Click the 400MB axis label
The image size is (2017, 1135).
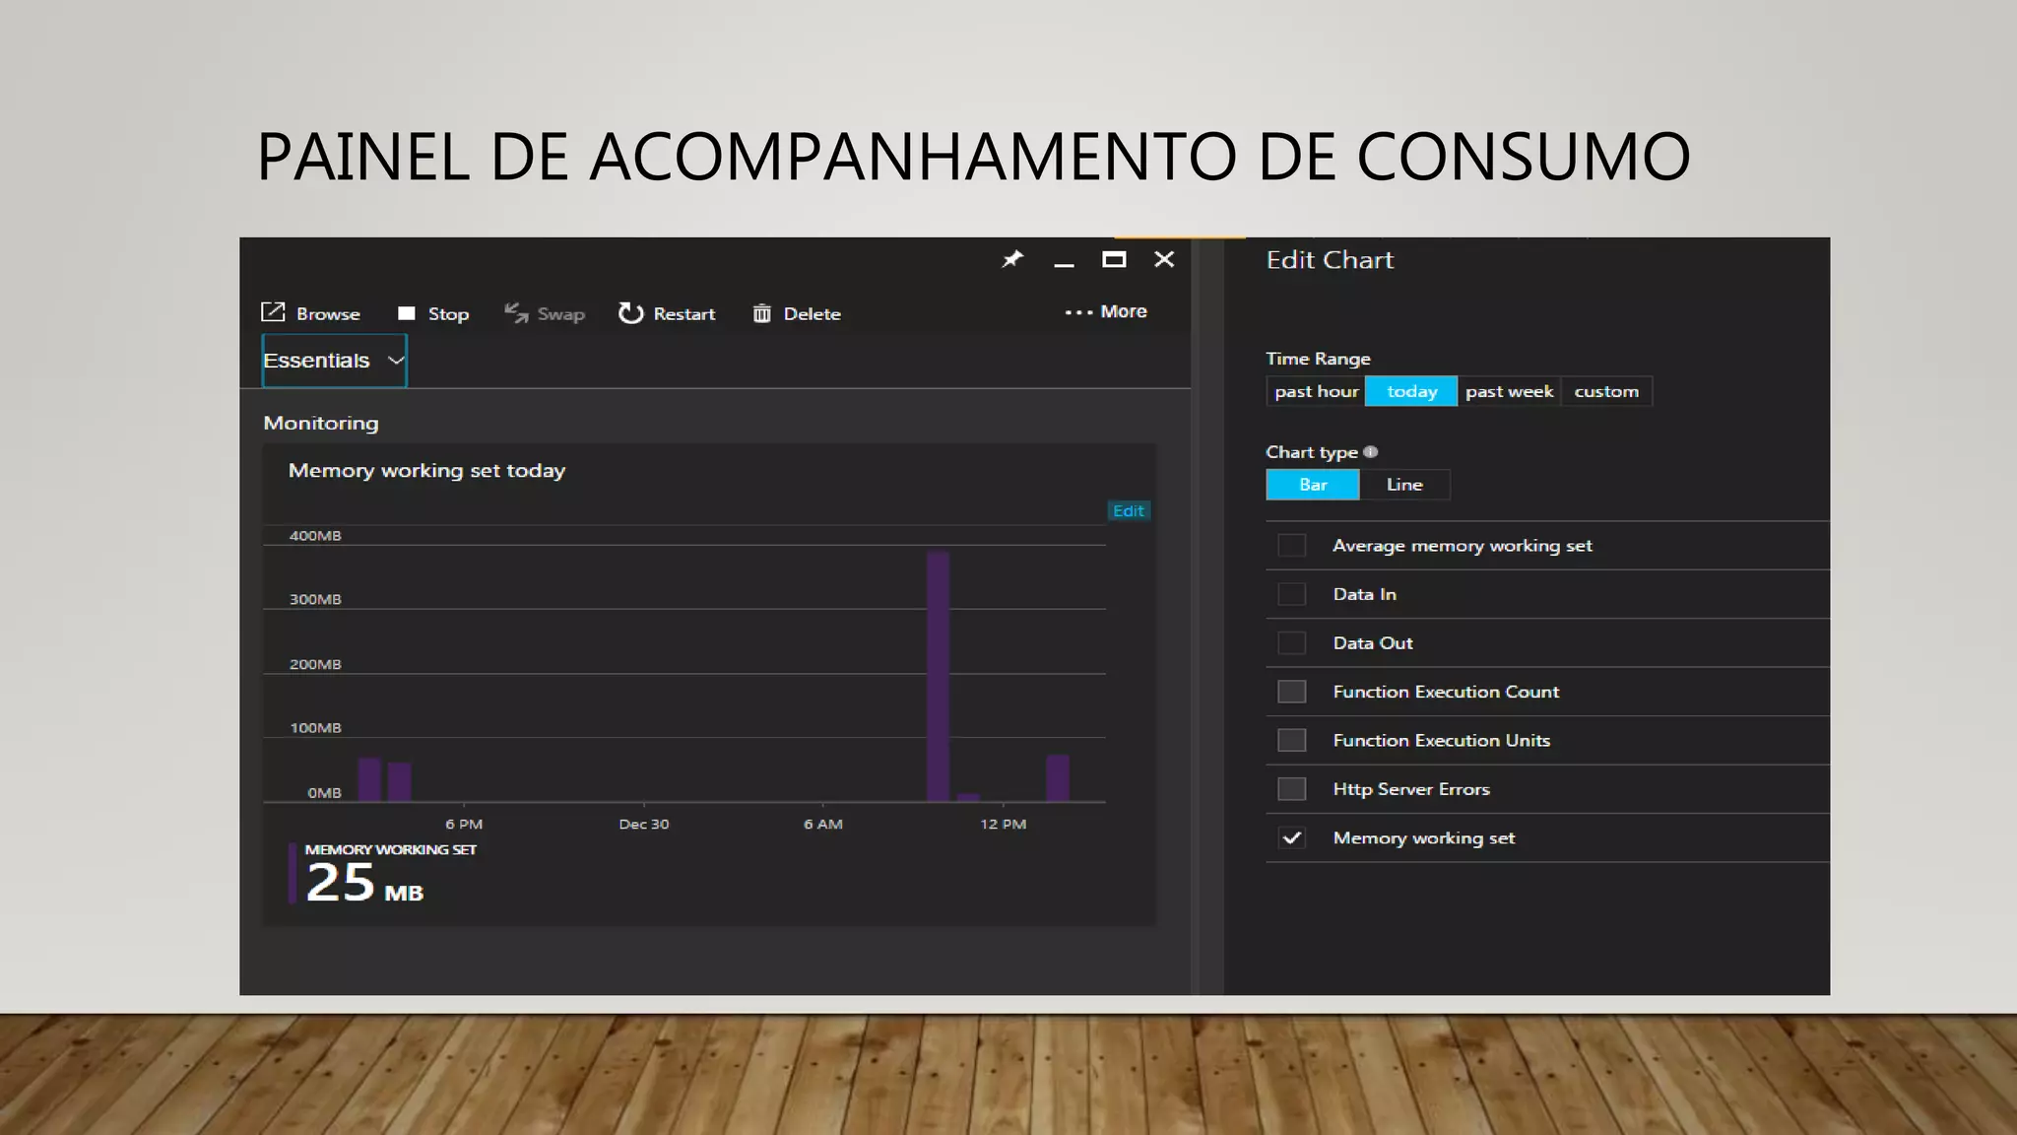pos(315,536)
